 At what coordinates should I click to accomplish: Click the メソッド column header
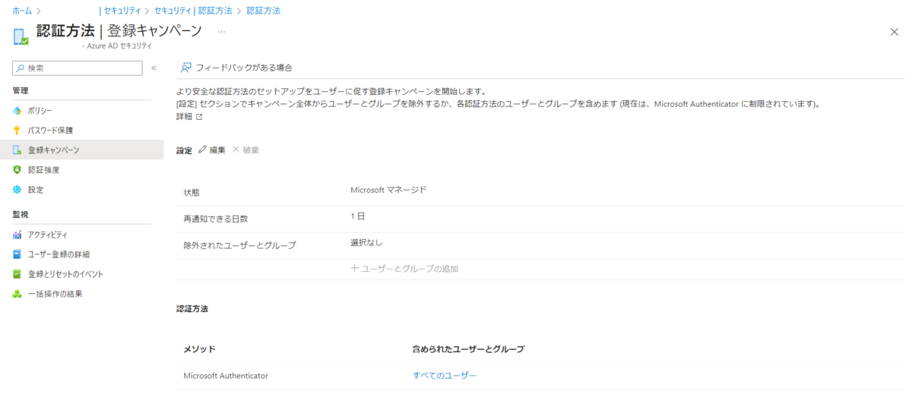(x=200, y=349)
